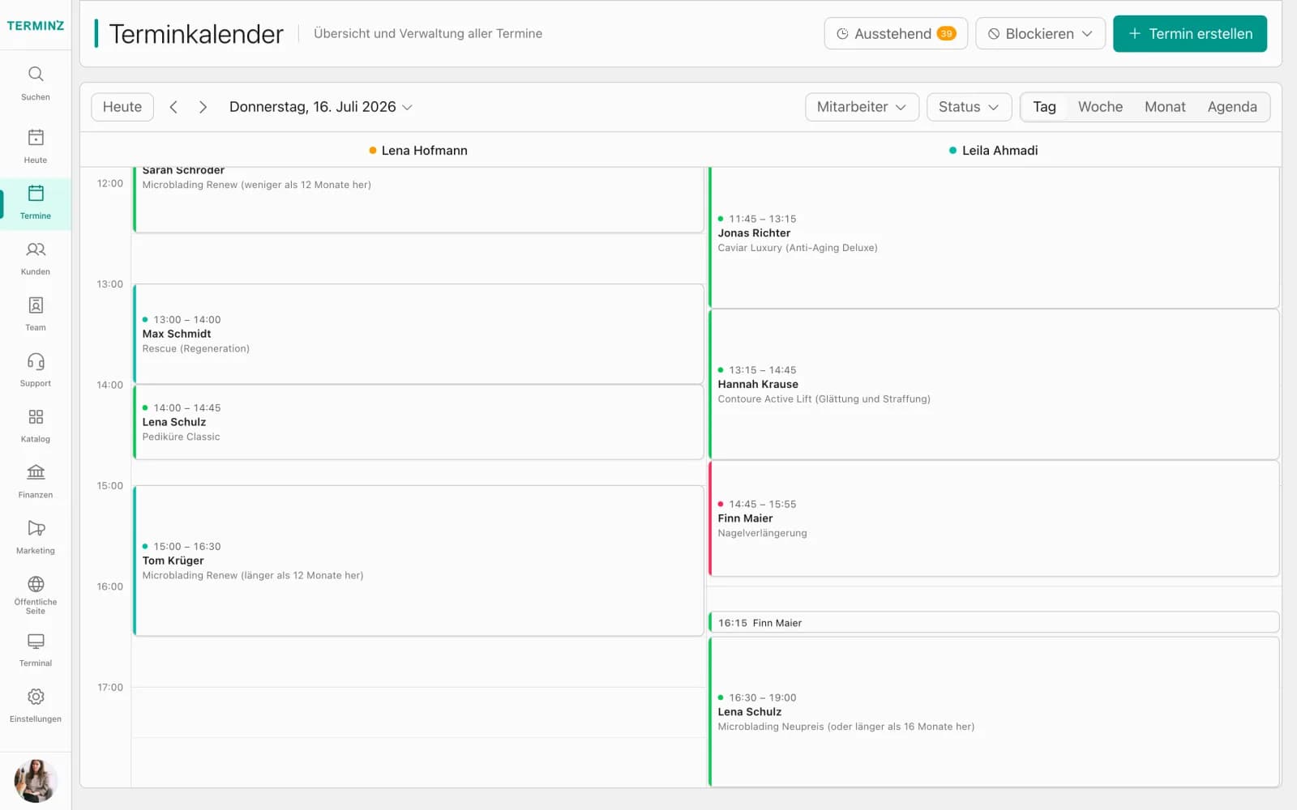Open the Team section
Viewport: 1297px width, 810px height.
click(x=36, y=314)
